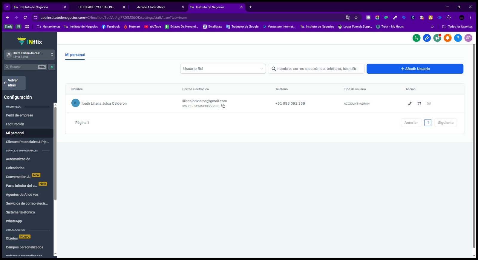The image size is (478, 260).
Task: Click the settings sidebar scrollbar
Action: pyautogui.click(x=55, y=154)
